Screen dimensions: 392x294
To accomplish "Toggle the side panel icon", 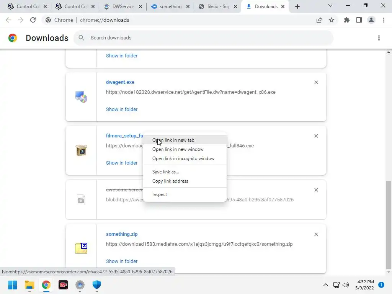I will click(x=359, y=20).
